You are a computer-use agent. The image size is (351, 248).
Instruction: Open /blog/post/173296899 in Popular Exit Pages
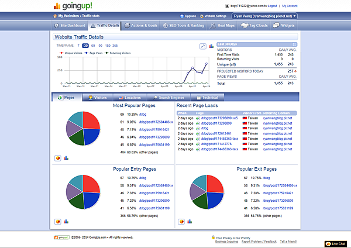278,201
